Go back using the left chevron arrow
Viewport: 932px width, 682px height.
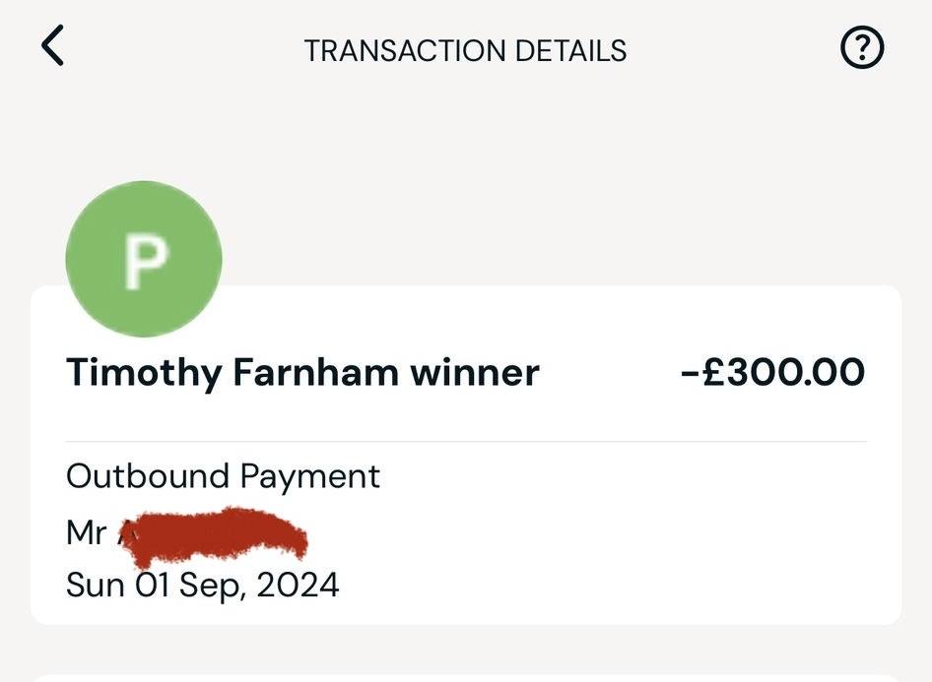[x=52, y=45]
